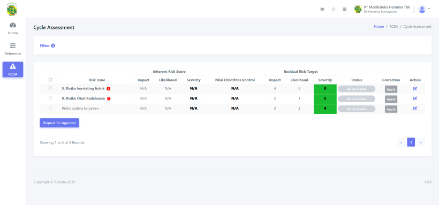
Task: Click the user avatar icon
Action: (x=422, y=9)
